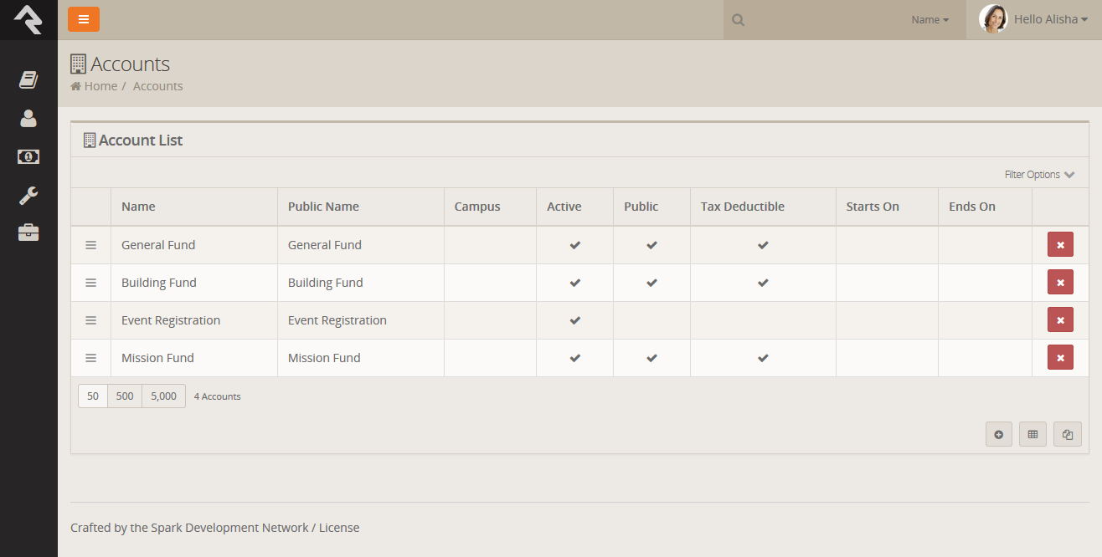Screen dimensions: 1102x557
Task: Select 500 items per page
Action: point(125,396)
